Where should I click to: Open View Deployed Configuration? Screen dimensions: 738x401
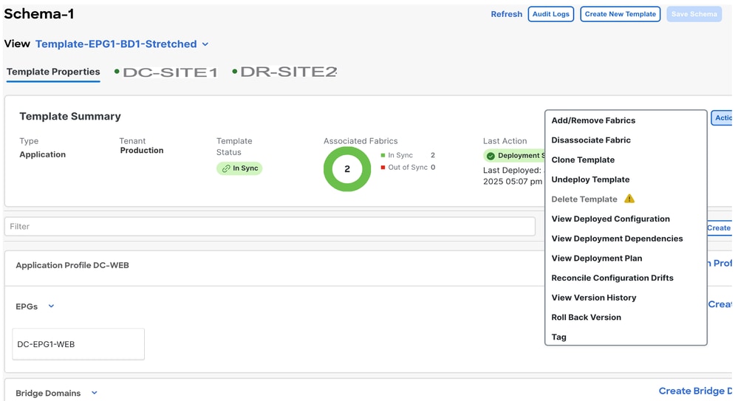coord(610,219)
